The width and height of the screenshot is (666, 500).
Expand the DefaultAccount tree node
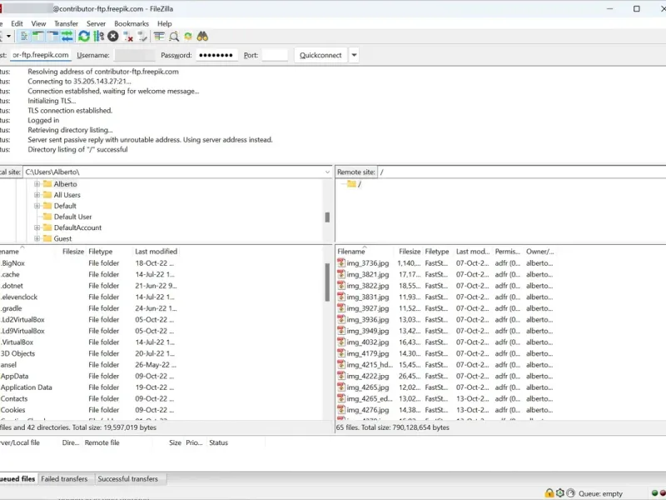coord(37,227)
